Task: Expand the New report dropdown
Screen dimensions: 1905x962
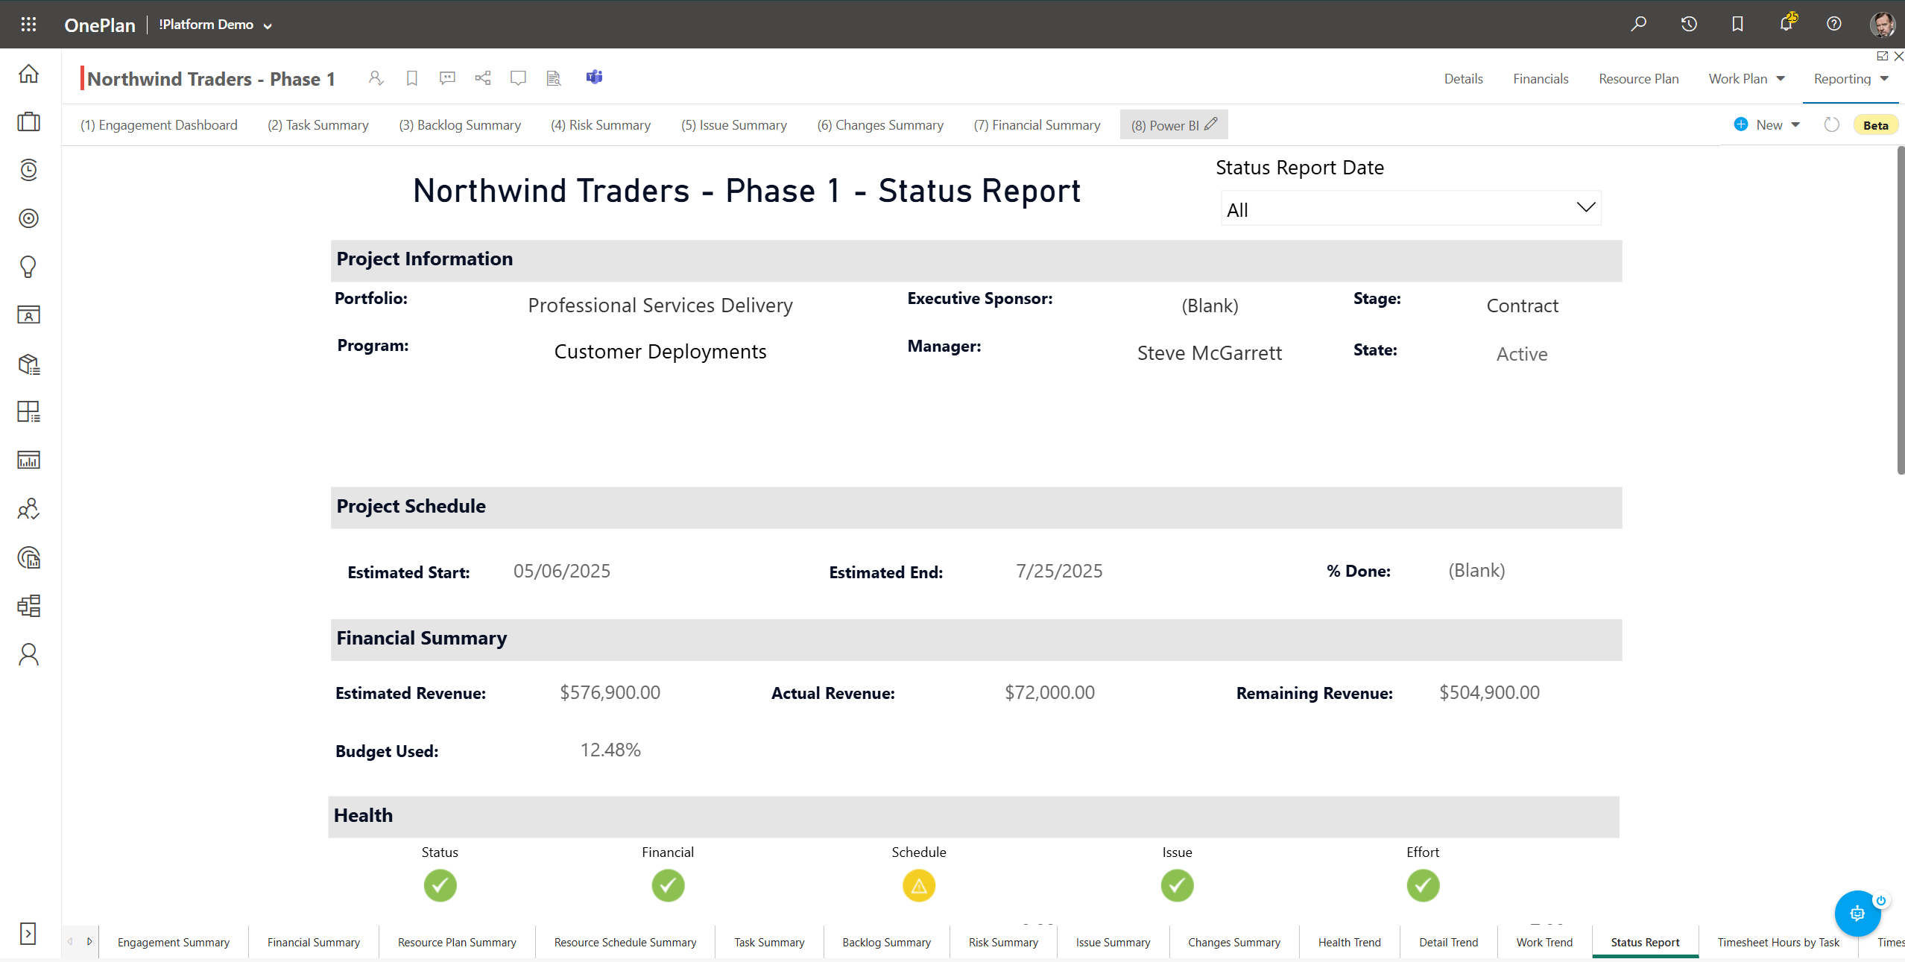Action: pos(1795,124)
